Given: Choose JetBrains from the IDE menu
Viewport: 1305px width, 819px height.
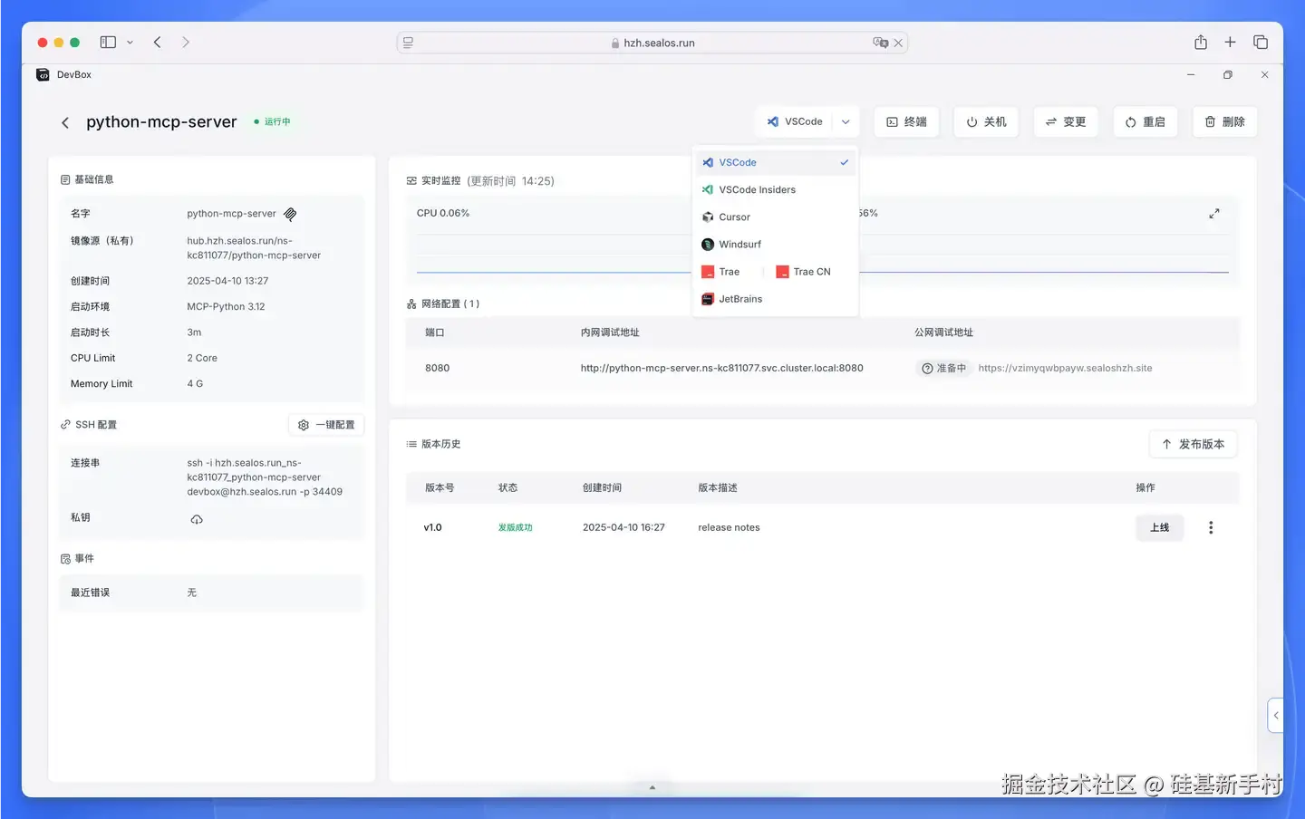Looking at the screenshot, I should [739, 299].
